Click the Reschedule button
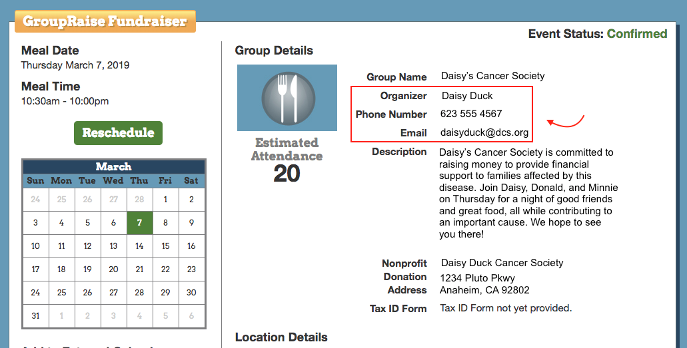 coord(118,132)
